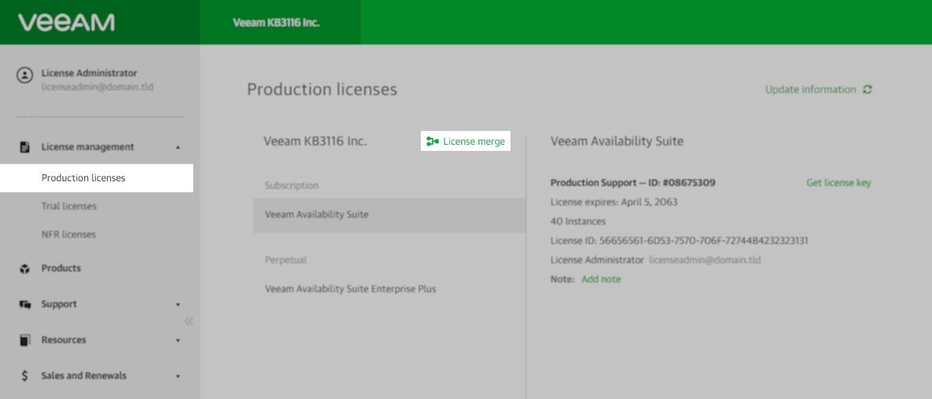The height and width of the screenshot is (399, 932).
Task: Click the Perpetual section label
Action: [286, 260]
